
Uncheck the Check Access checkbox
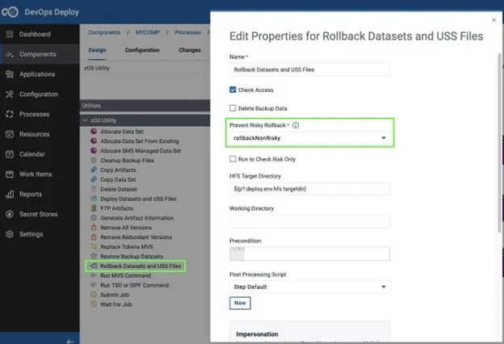click(x=233, y=90)
